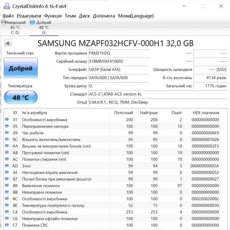This screenshot has width=230, height=230.
Task: Click the status dot for attribute 0C
Action: pos(7,139)
